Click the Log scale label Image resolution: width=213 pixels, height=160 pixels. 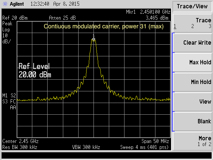(x=6, y=30)
